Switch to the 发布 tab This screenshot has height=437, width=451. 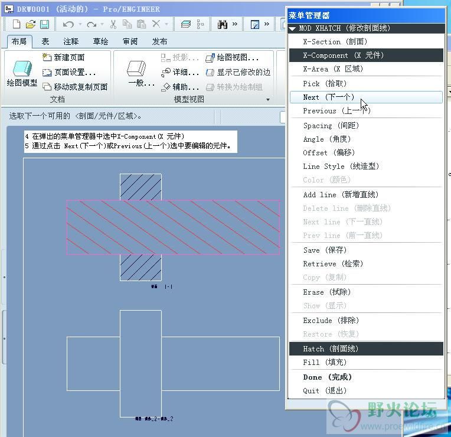pyautogui.click(x=159, y=42)
